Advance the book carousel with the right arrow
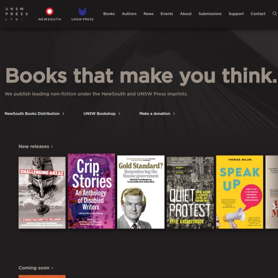Image resolution: width=278 pixels, height=278 pixels. (274, 206)
